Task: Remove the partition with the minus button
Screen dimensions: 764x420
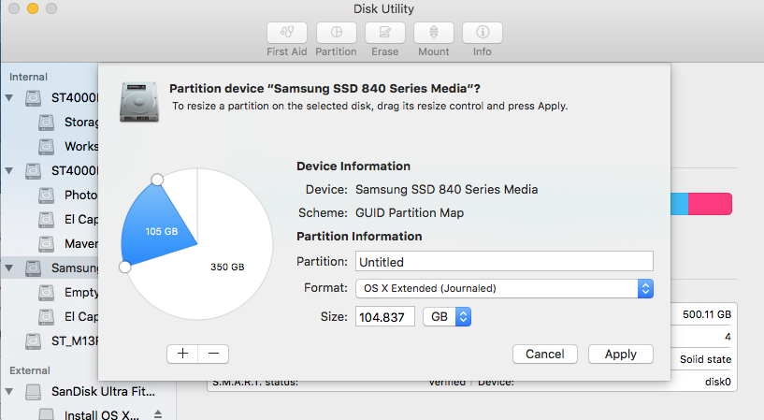Action: 213,354
